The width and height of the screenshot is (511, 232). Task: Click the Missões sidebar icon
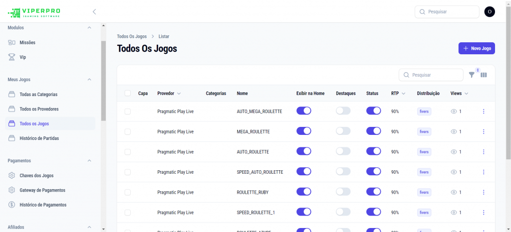click(x=12, y=42)
